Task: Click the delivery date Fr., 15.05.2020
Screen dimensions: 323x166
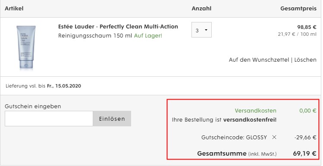Action: [64, 86]
